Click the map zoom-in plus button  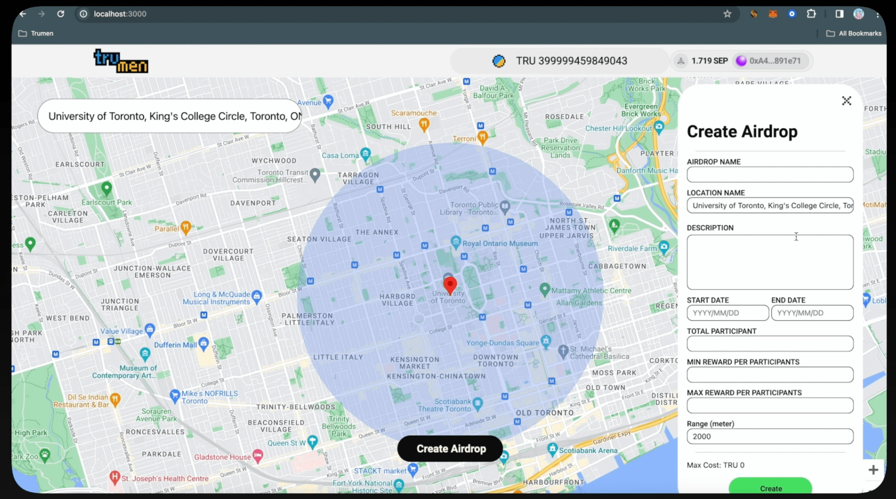[873, 470]
